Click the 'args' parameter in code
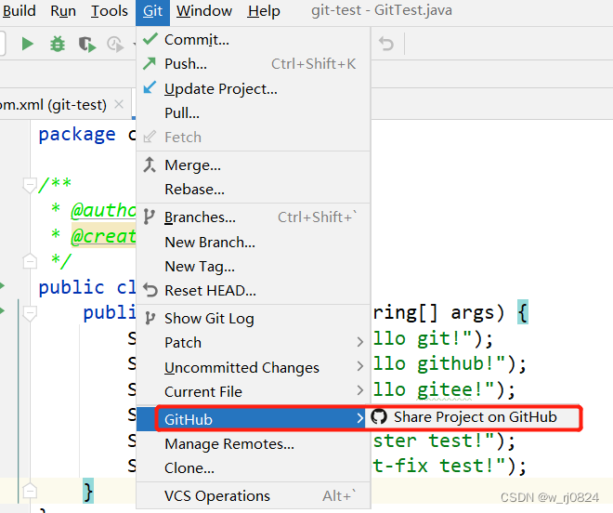This screenshot has height=513, width=613. pos(473,312)
